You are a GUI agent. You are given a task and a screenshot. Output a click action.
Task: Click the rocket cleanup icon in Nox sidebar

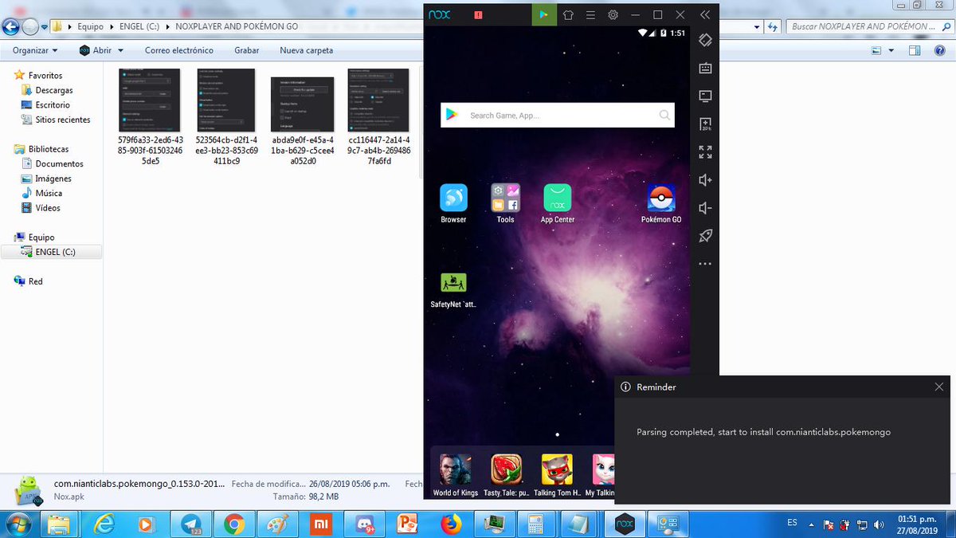[x=705, y=236]
